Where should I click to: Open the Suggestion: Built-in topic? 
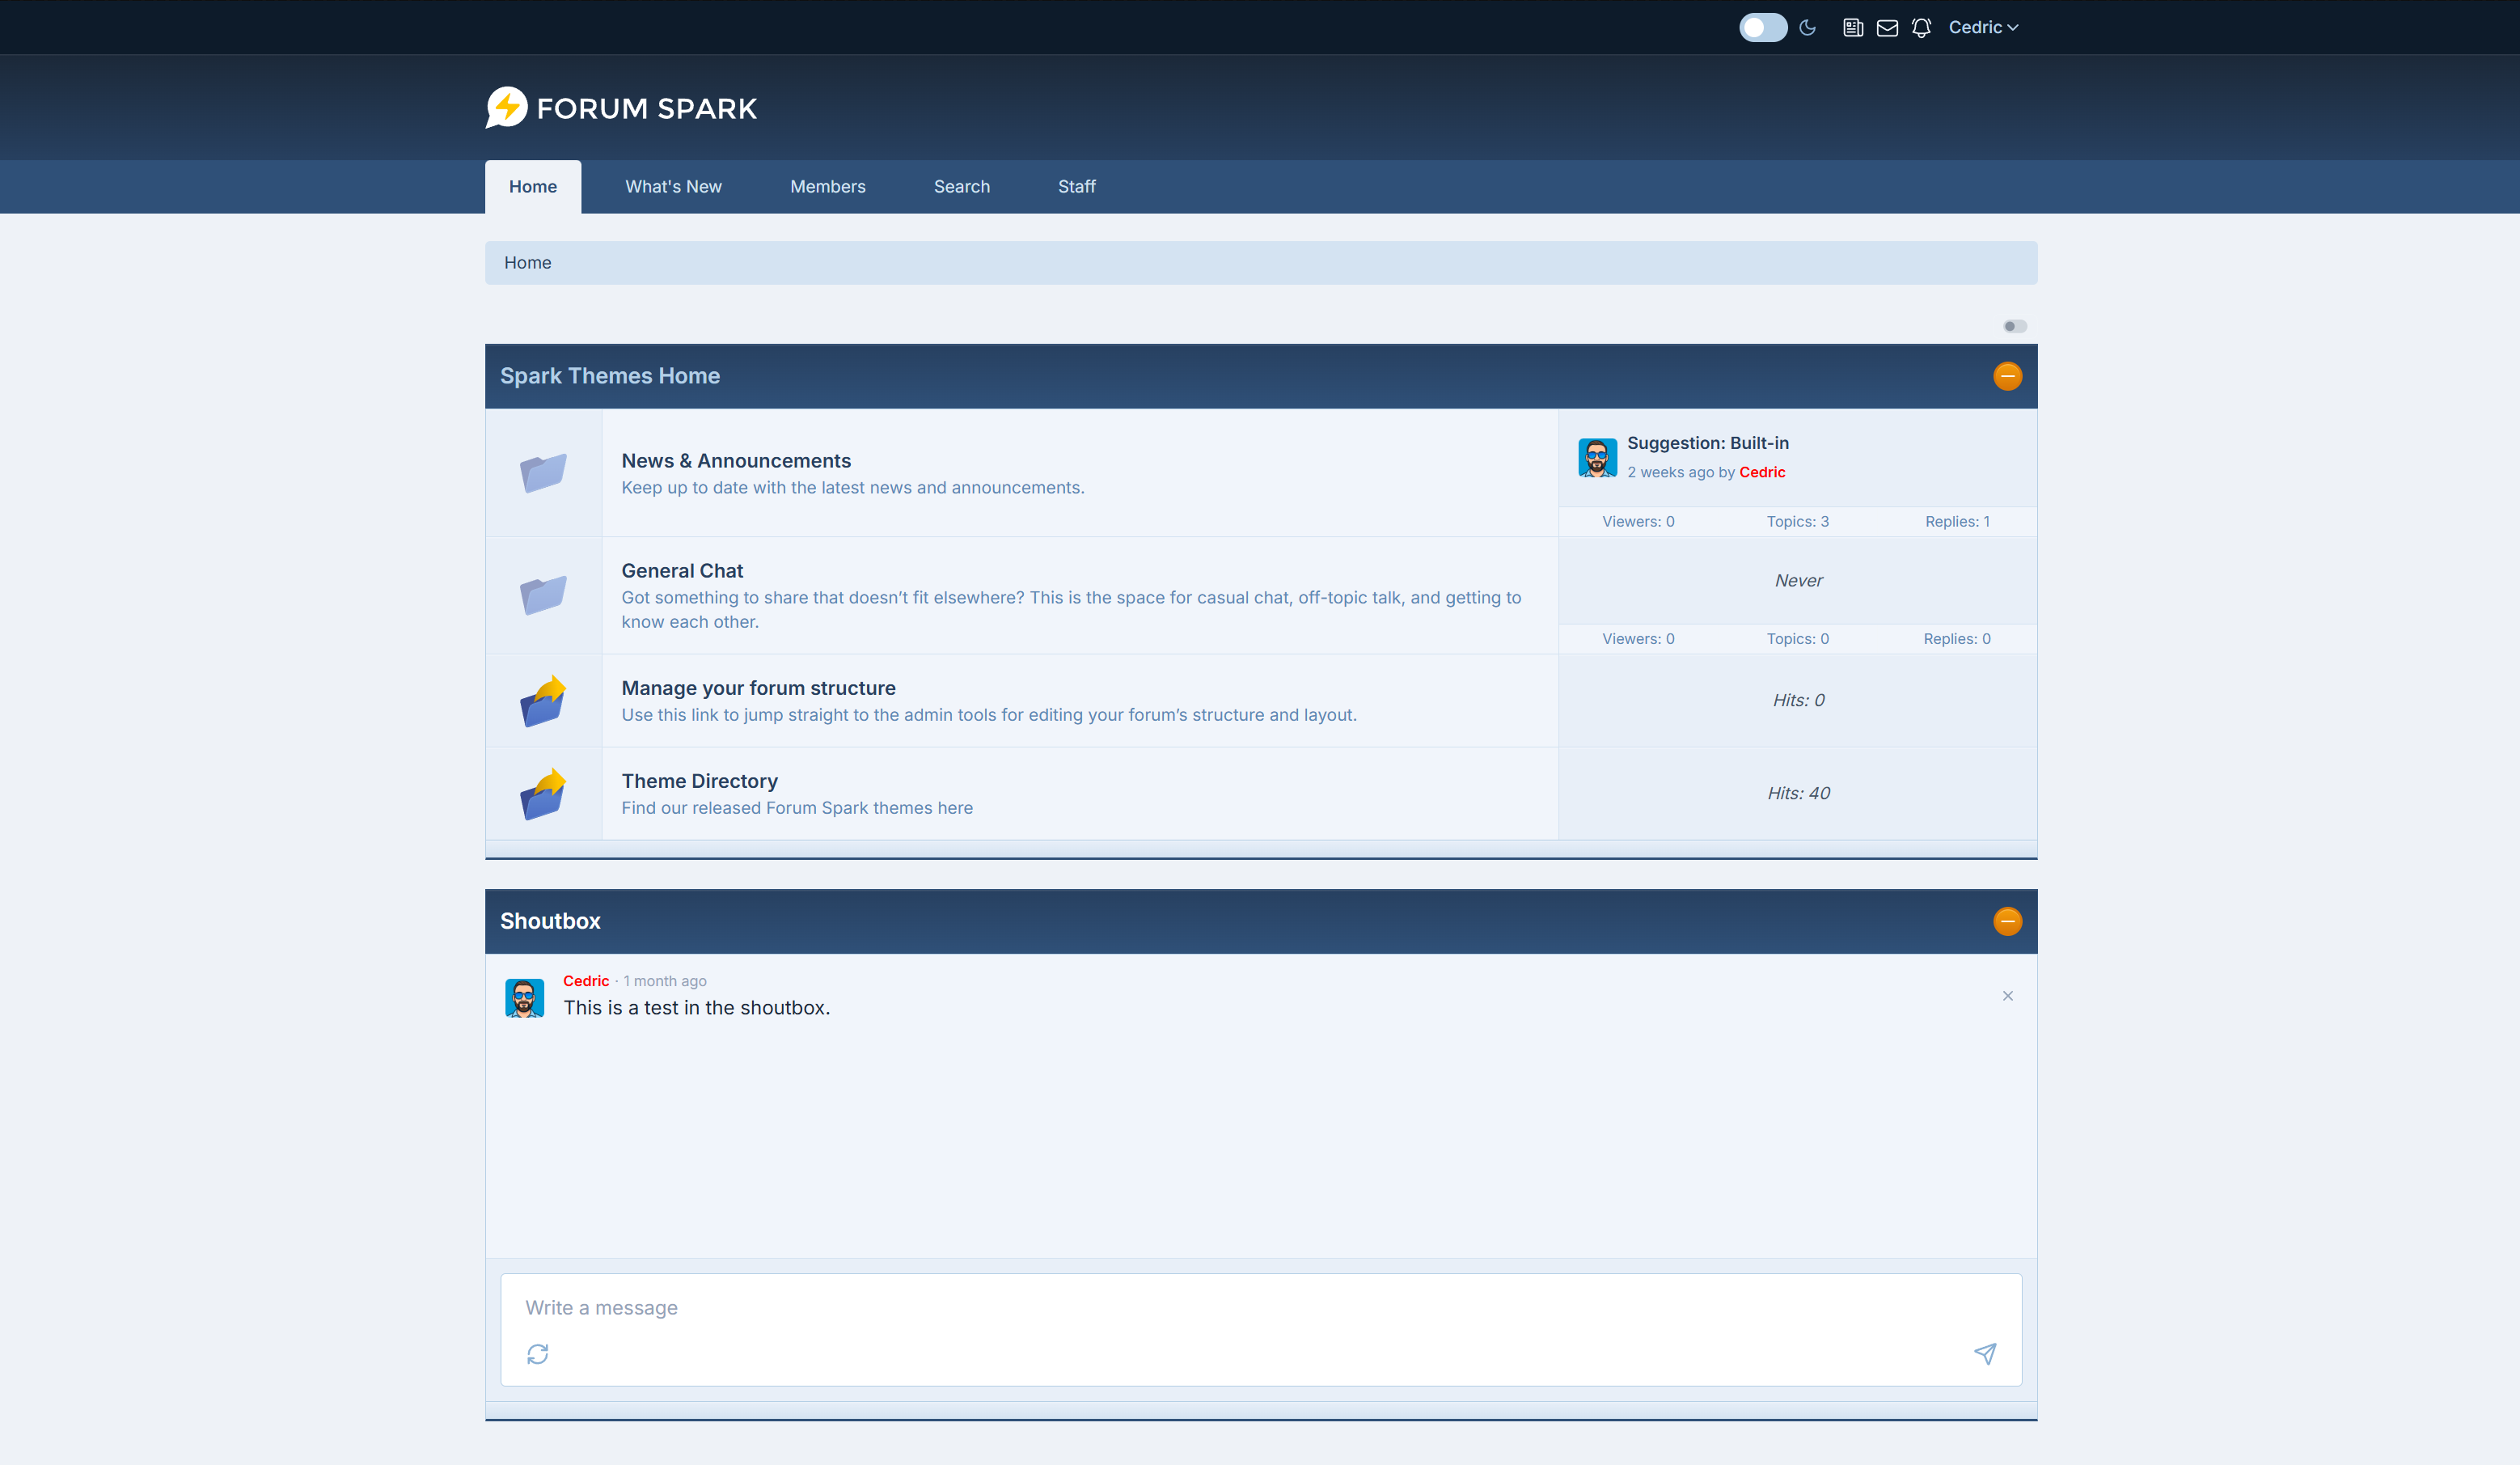[1708, 443]
